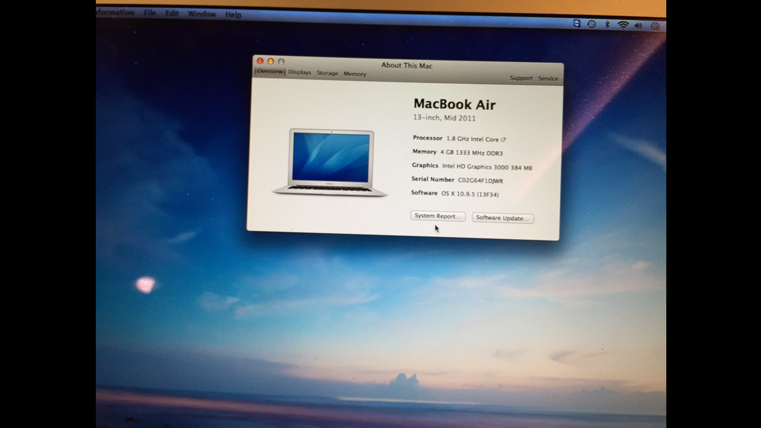The height and width of the screenshot is (428, 761).
Task: Click the processor value '1.8 GHz Intel Core i7'
Action: (476, 139)
